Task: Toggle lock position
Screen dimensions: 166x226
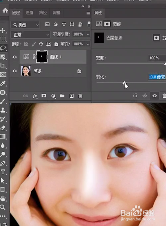Action: 41,44
